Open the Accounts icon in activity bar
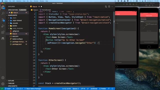Viewport: 160px width, 90px height. 3,78
